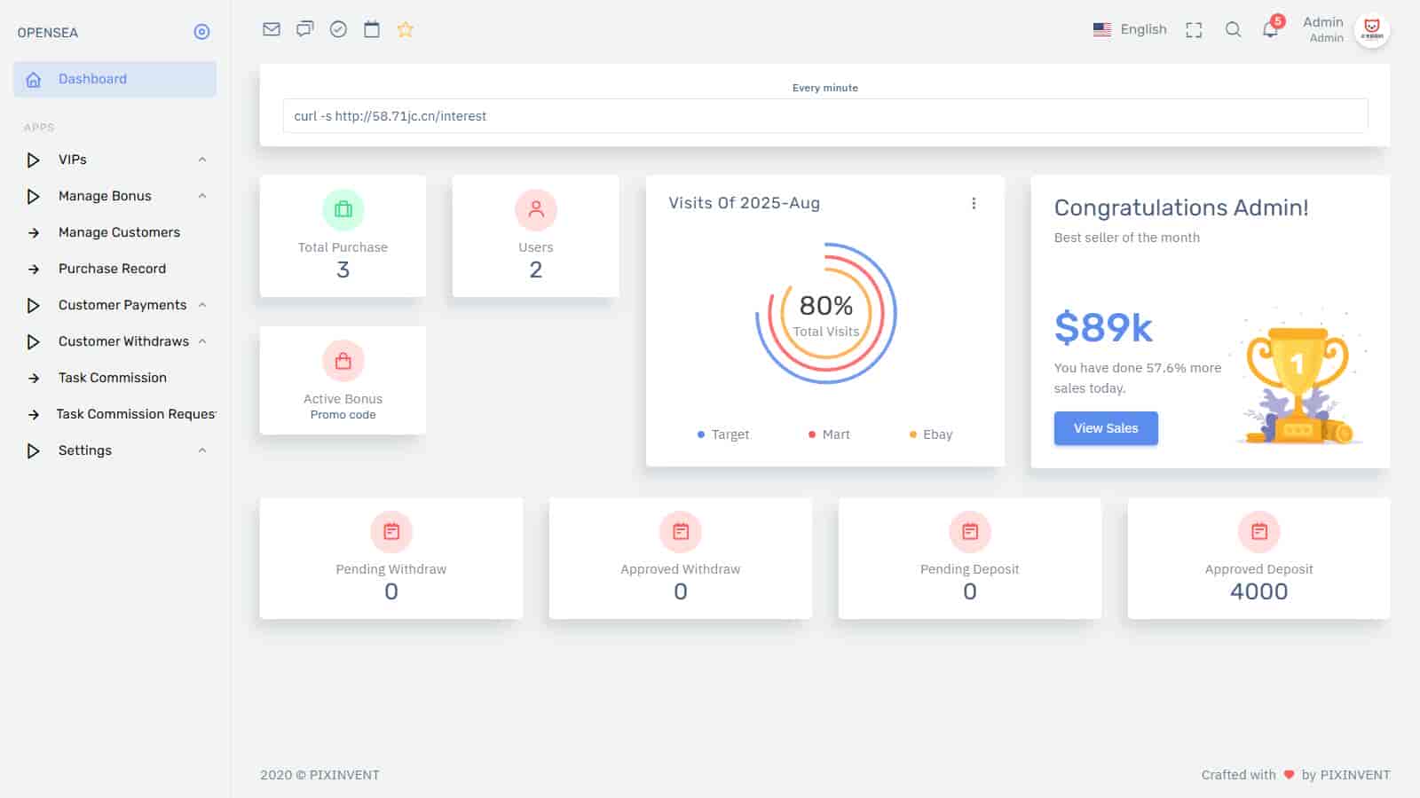Open the English language dropdown
Screen dimensions: 1420x798
pos(1130,29)
